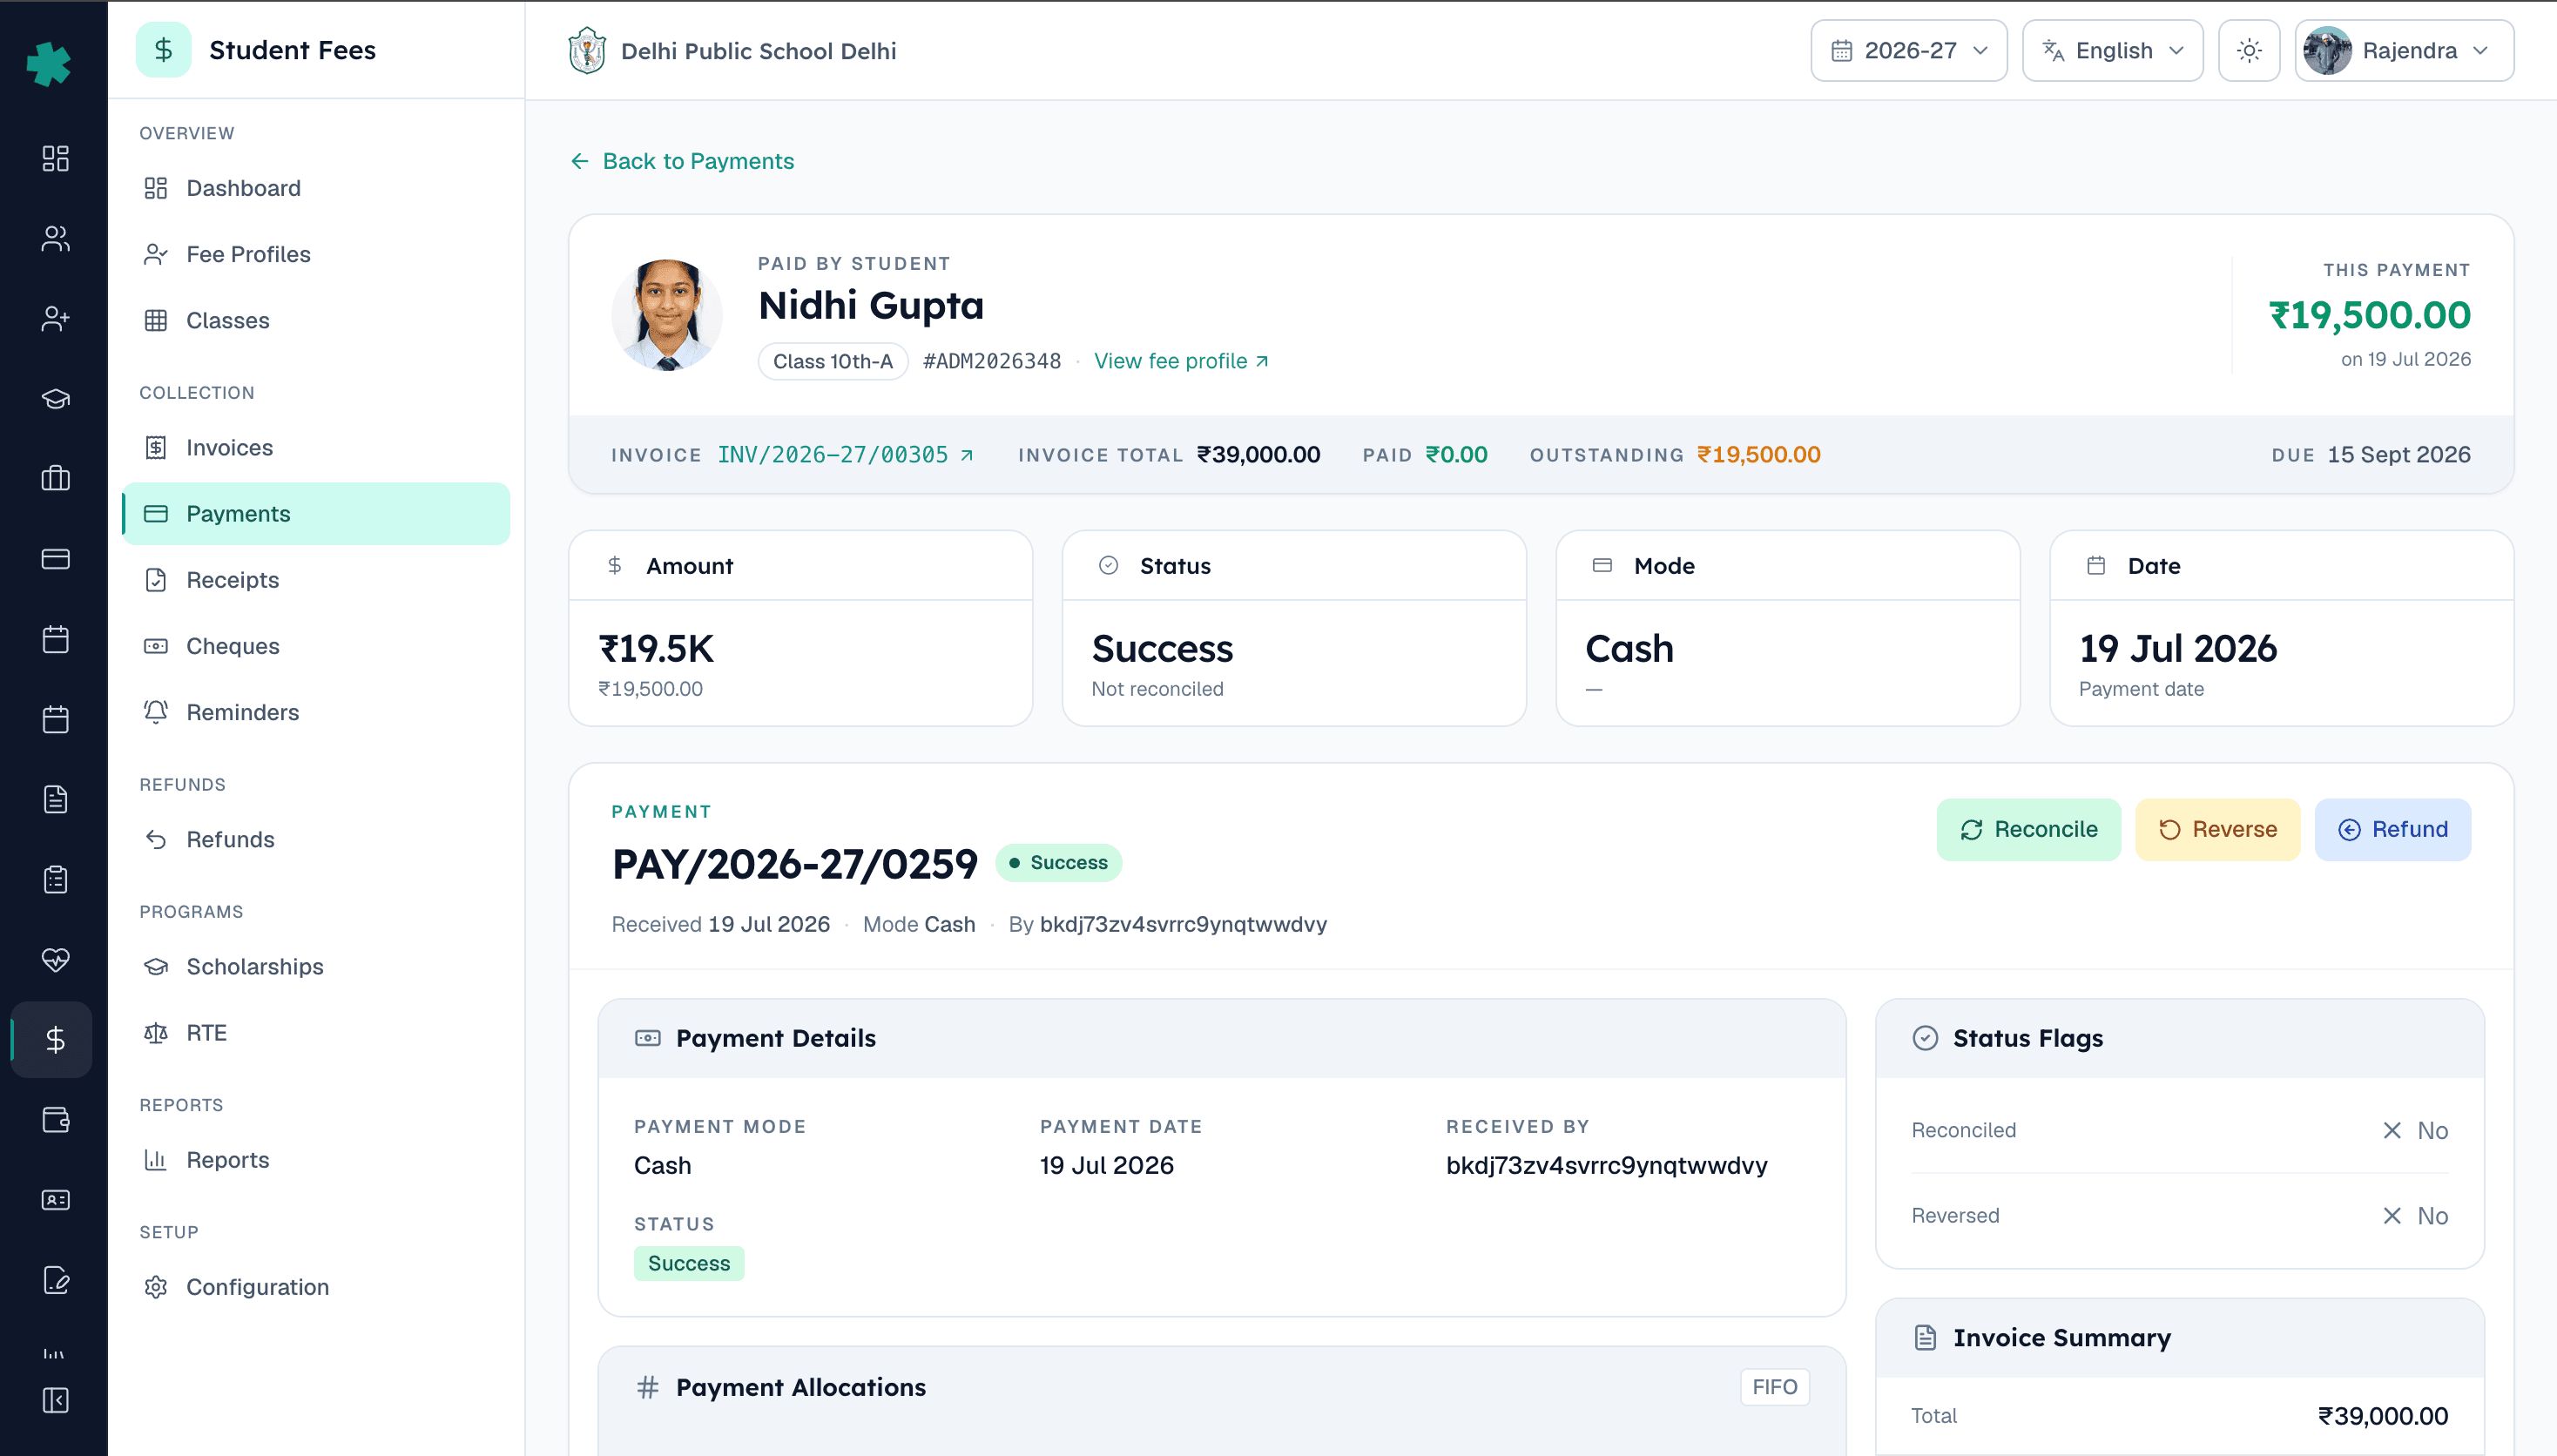
Task: Toggle the light/dark theme sun button
Action: (x=2249, y=50)
